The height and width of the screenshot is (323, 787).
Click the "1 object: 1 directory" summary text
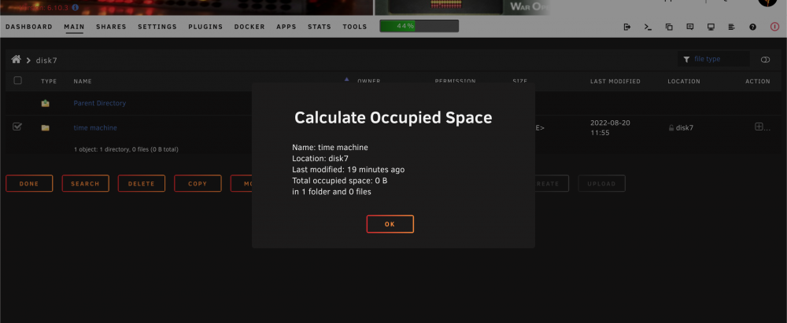coord(126,149)
